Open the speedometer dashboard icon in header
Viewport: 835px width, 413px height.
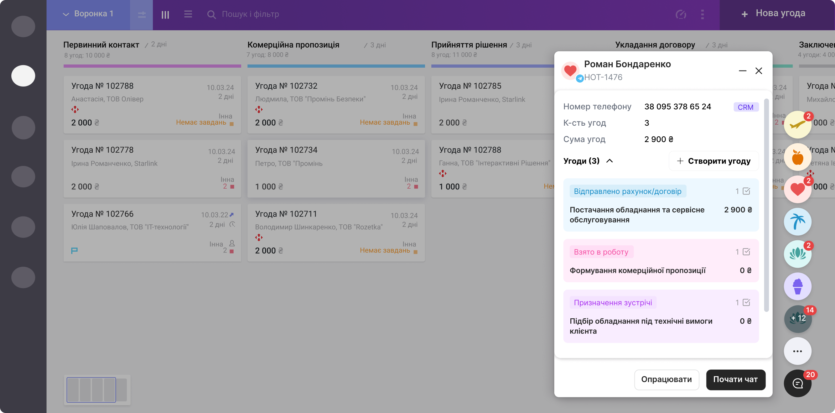681,14
